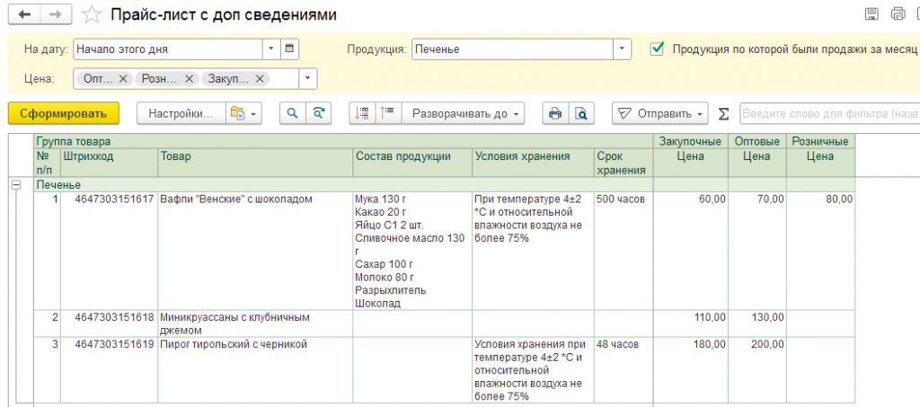Remove the "Закуп…" price tag

tap(261, 79)
